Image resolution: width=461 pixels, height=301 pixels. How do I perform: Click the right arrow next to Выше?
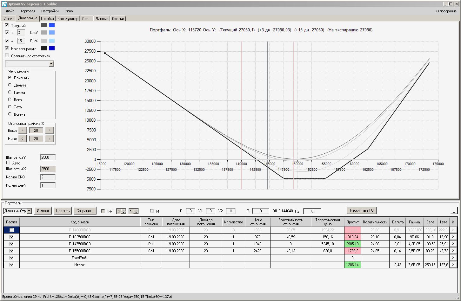(50, 130)
